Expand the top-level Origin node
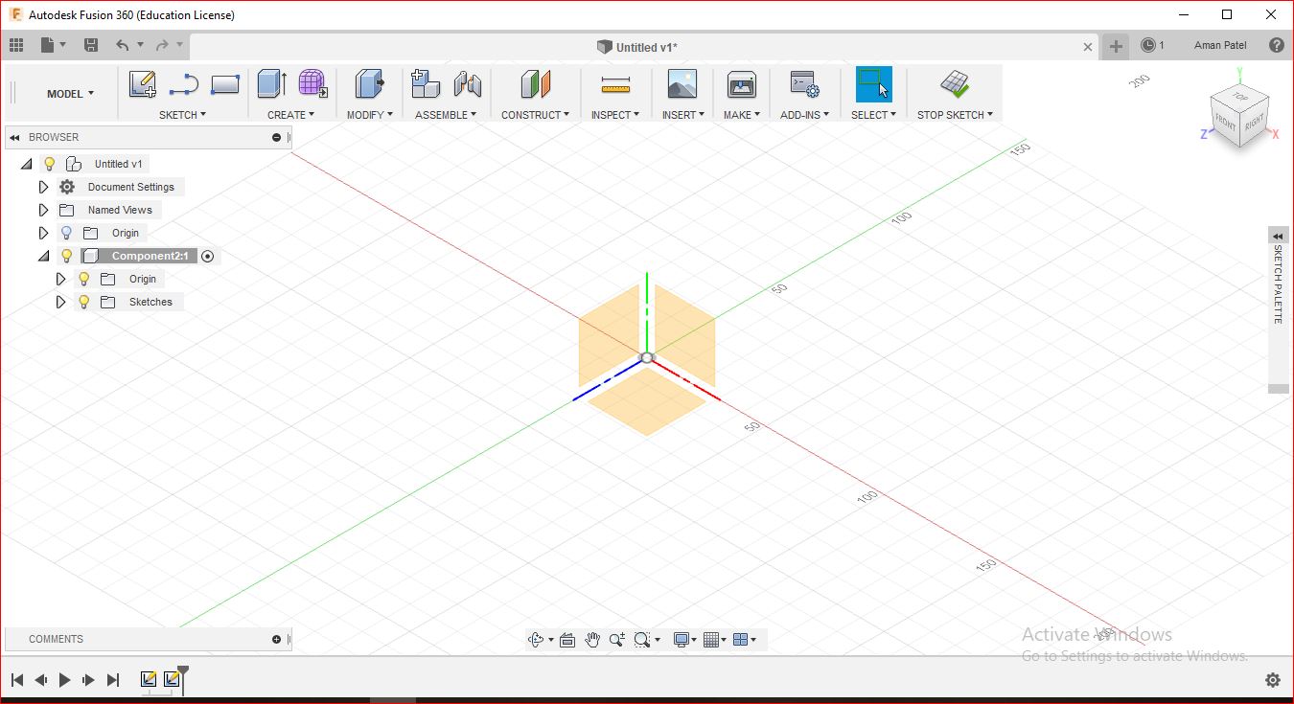Image resolution: width=1294 pixels, height=704 pixels. coord(43,233)
